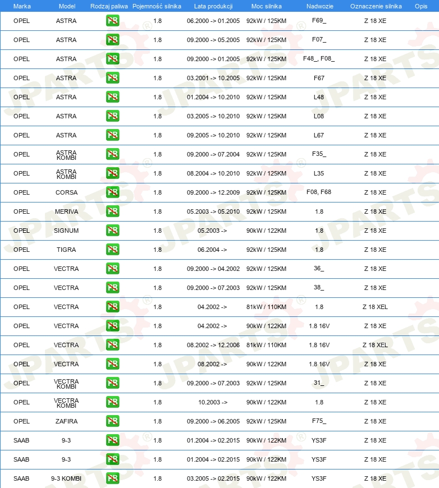This screenshot has height=488, width=439.
Task: Click 1.8 capacity in TIGRA row
Action: click(157, 250)
